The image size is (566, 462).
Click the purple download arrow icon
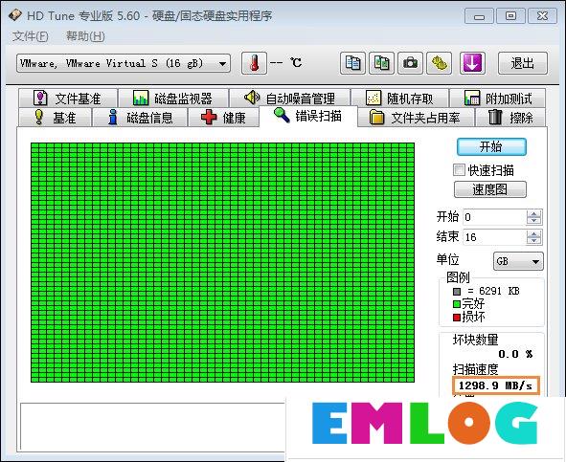tap(472, 63)
